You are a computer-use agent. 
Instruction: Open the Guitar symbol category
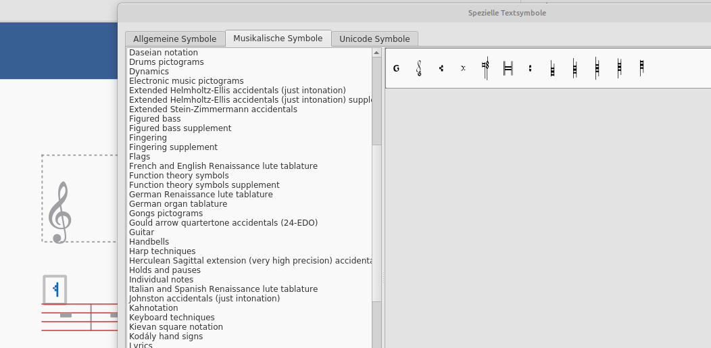point(141,232)
